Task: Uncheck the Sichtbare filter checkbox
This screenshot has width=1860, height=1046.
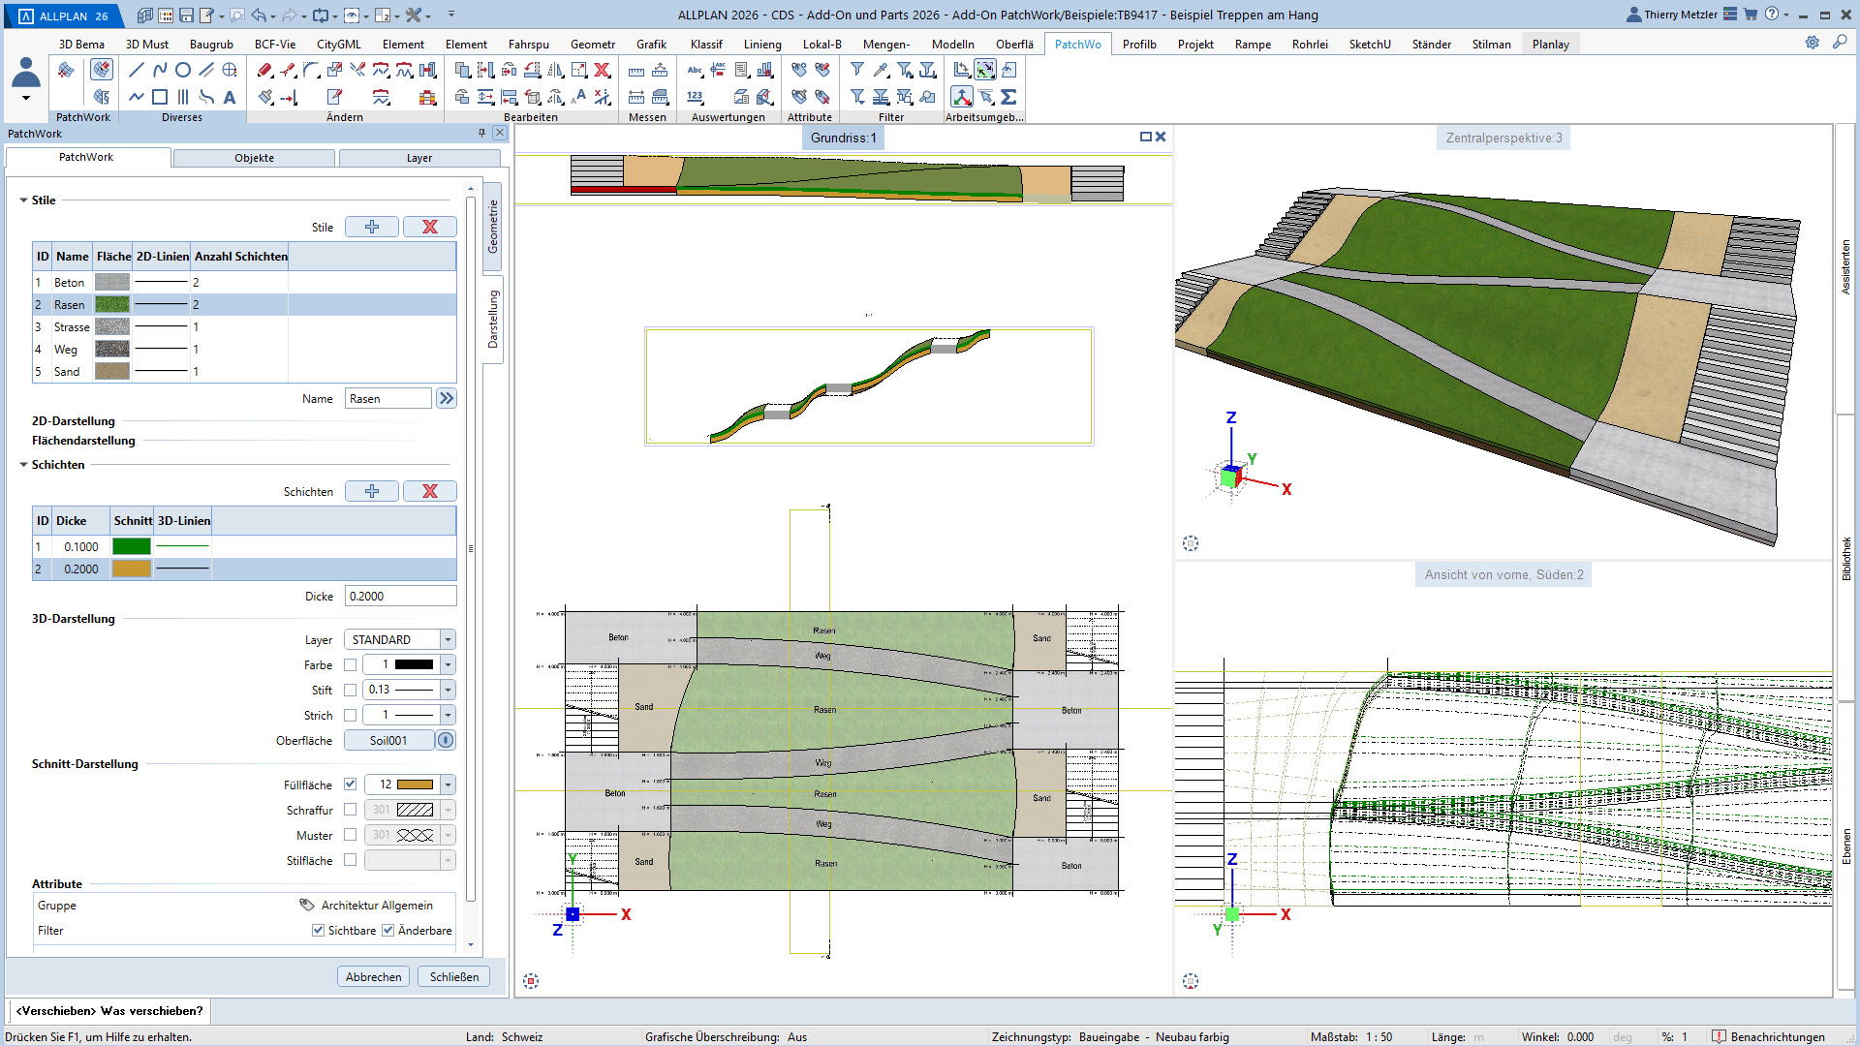Action: coord(318,930)
